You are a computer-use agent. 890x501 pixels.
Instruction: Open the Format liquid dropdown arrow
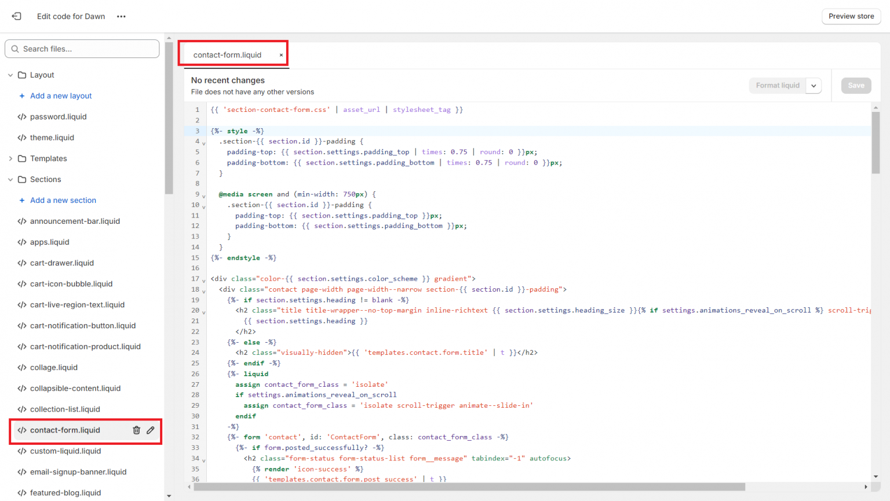814,86
